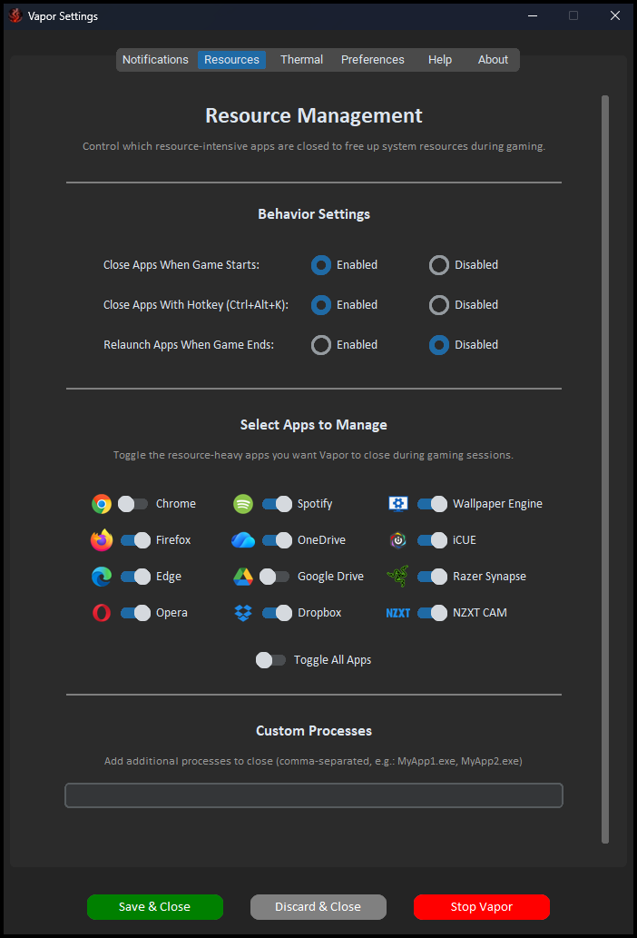Click the Dropbox icon
637x938 pixels.
242,612
